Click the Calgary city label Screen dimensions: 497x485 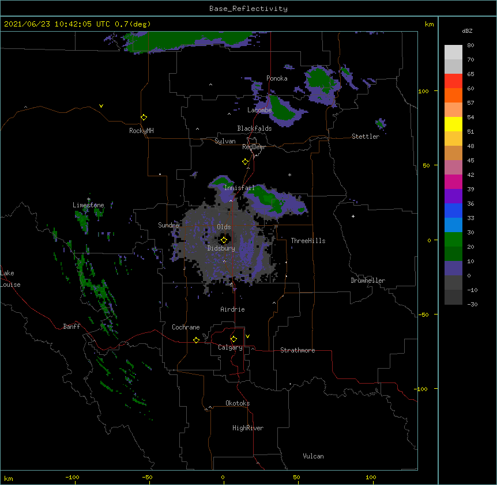(x=231, y=347)
